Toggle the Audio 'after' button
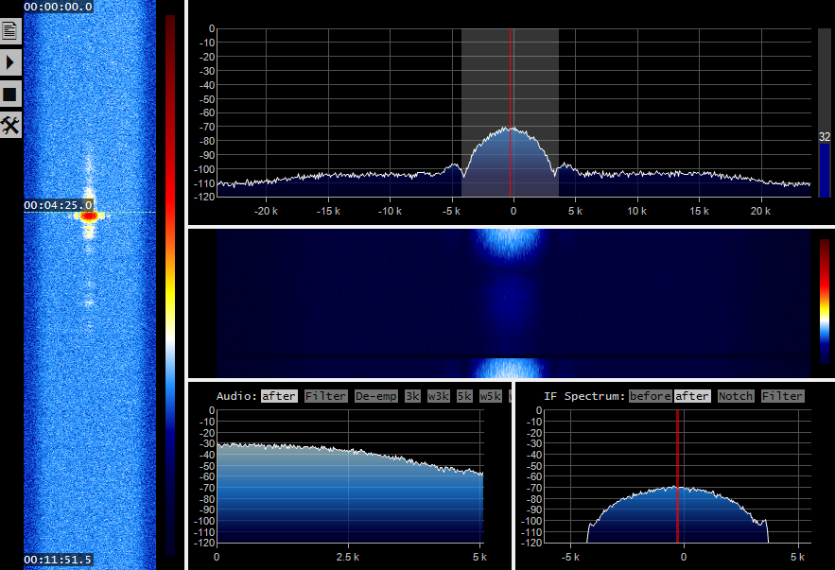Viewport: 835px width, 570px height. click(279, 396)
